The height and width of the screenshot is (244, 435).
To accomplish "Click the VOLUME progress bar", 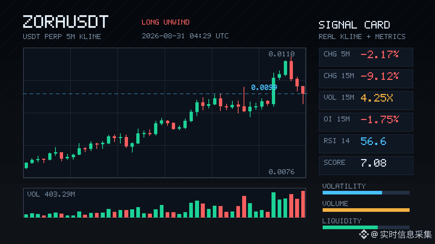I will click(x=366, y=210).
